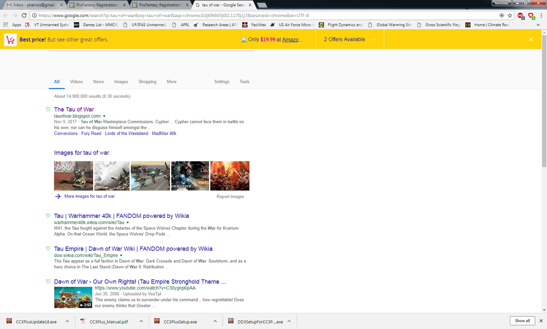Click the browser forward arrow
This screenshot has height=329, width=547.
[15, 15]
